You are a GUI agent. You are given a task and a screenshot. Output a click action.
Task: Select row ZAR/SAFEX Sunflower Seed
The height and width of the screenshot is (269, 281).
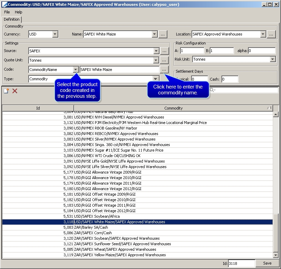137,244
